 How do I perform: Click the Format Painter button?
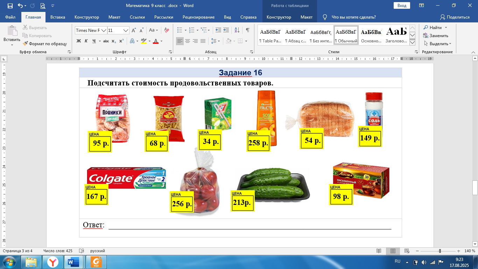[44, 44]
